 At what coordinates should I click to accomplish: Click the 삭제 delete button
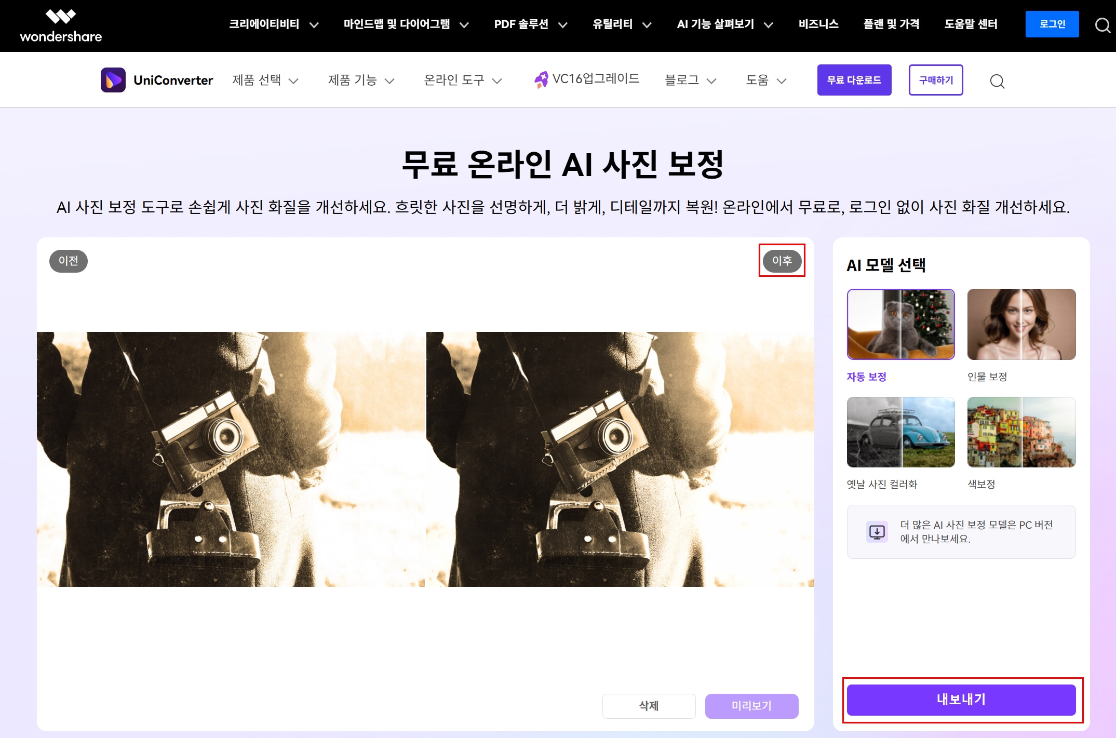coord(649,706)
